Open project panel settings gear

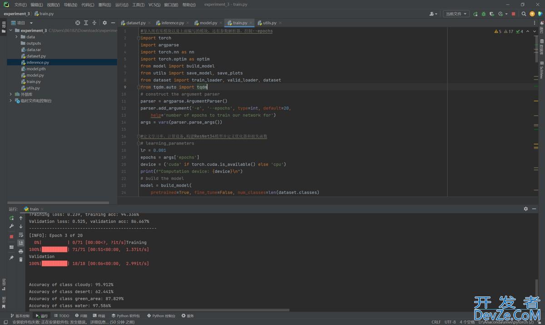104,23
